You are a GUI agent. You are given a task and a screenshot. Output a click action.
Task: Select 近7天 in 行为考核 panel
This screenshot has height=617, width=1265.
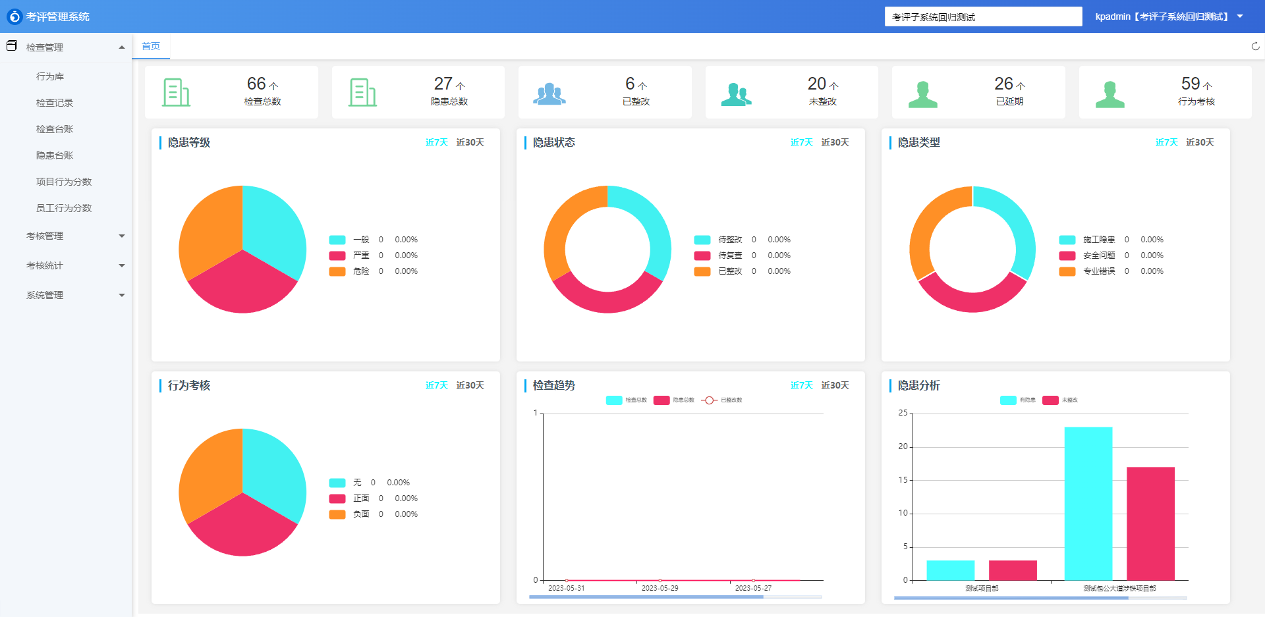(437, 385)
